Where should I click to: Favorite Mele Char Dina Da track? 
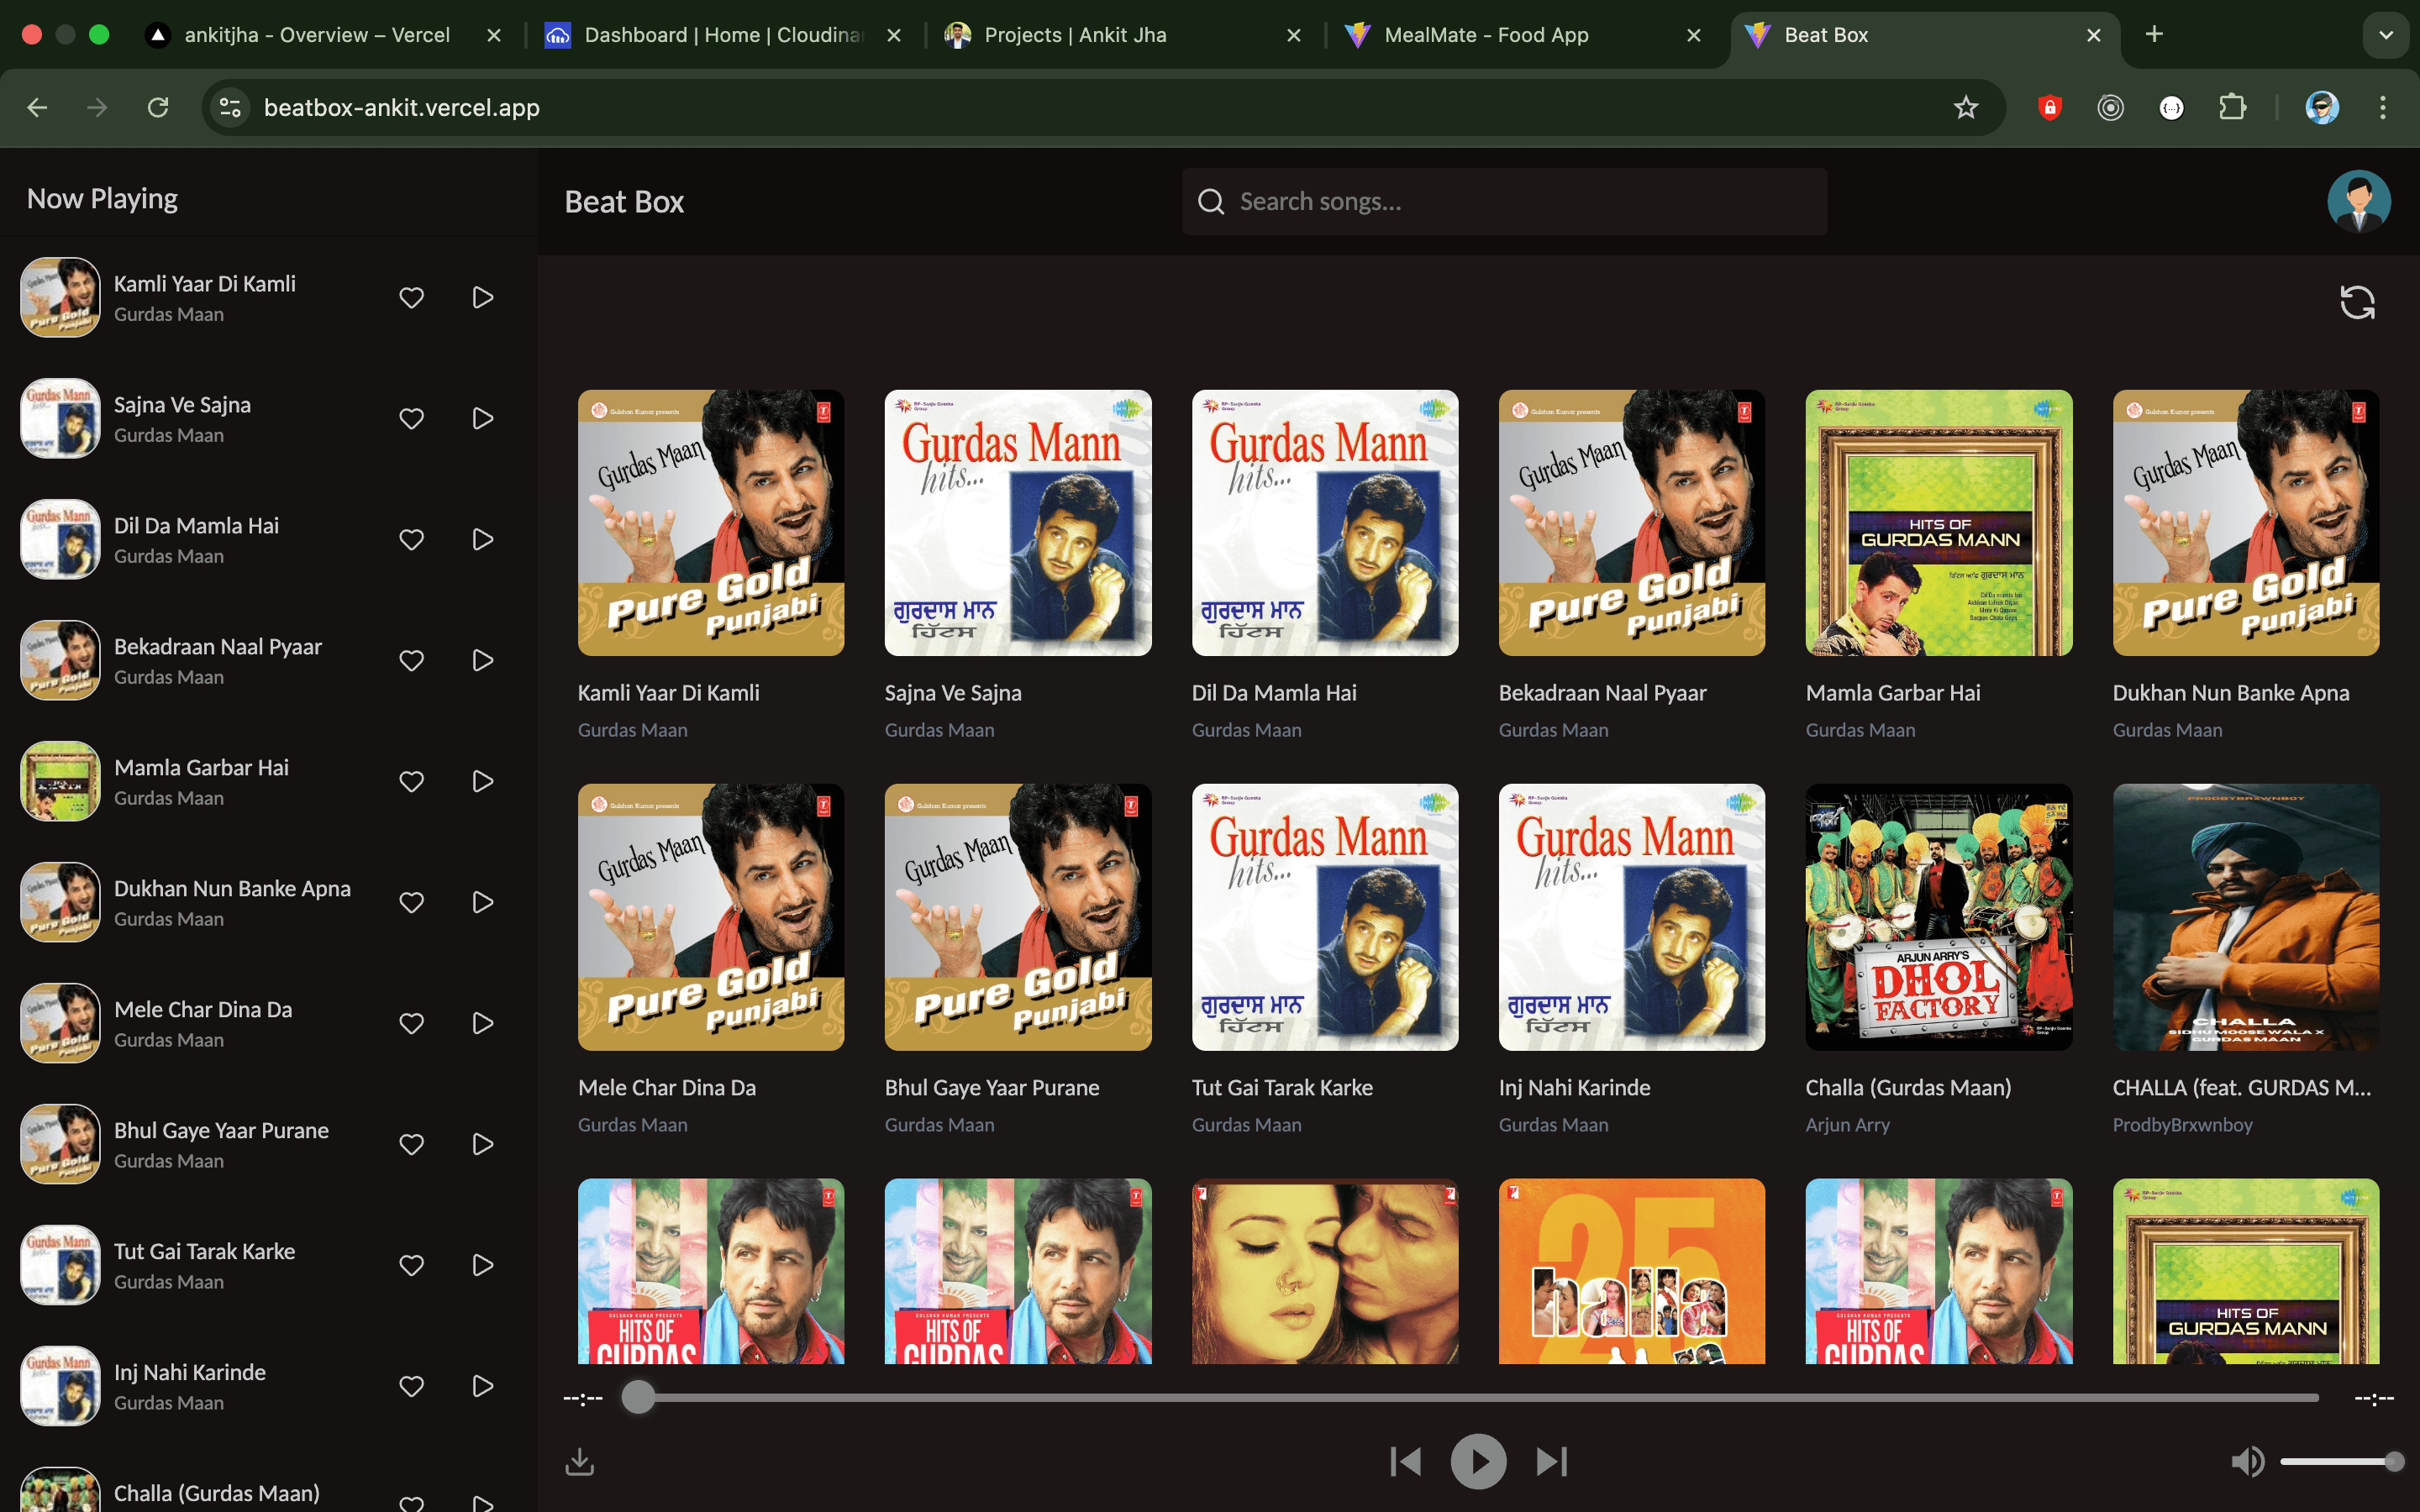pos(411,1023)
